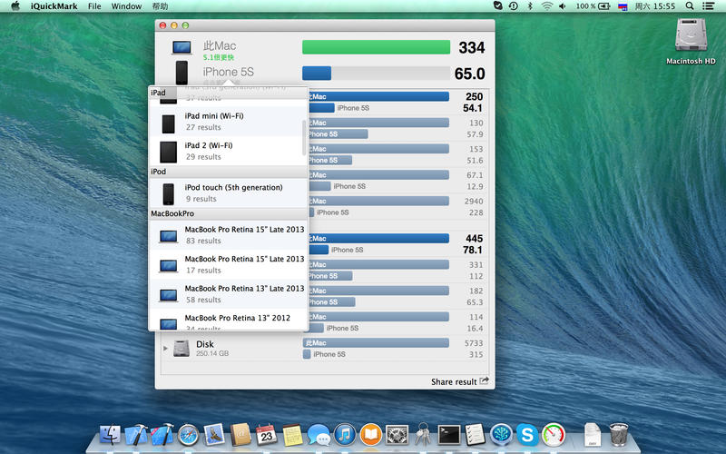Click the iPhone 5S score 65.0

[469, 74]
